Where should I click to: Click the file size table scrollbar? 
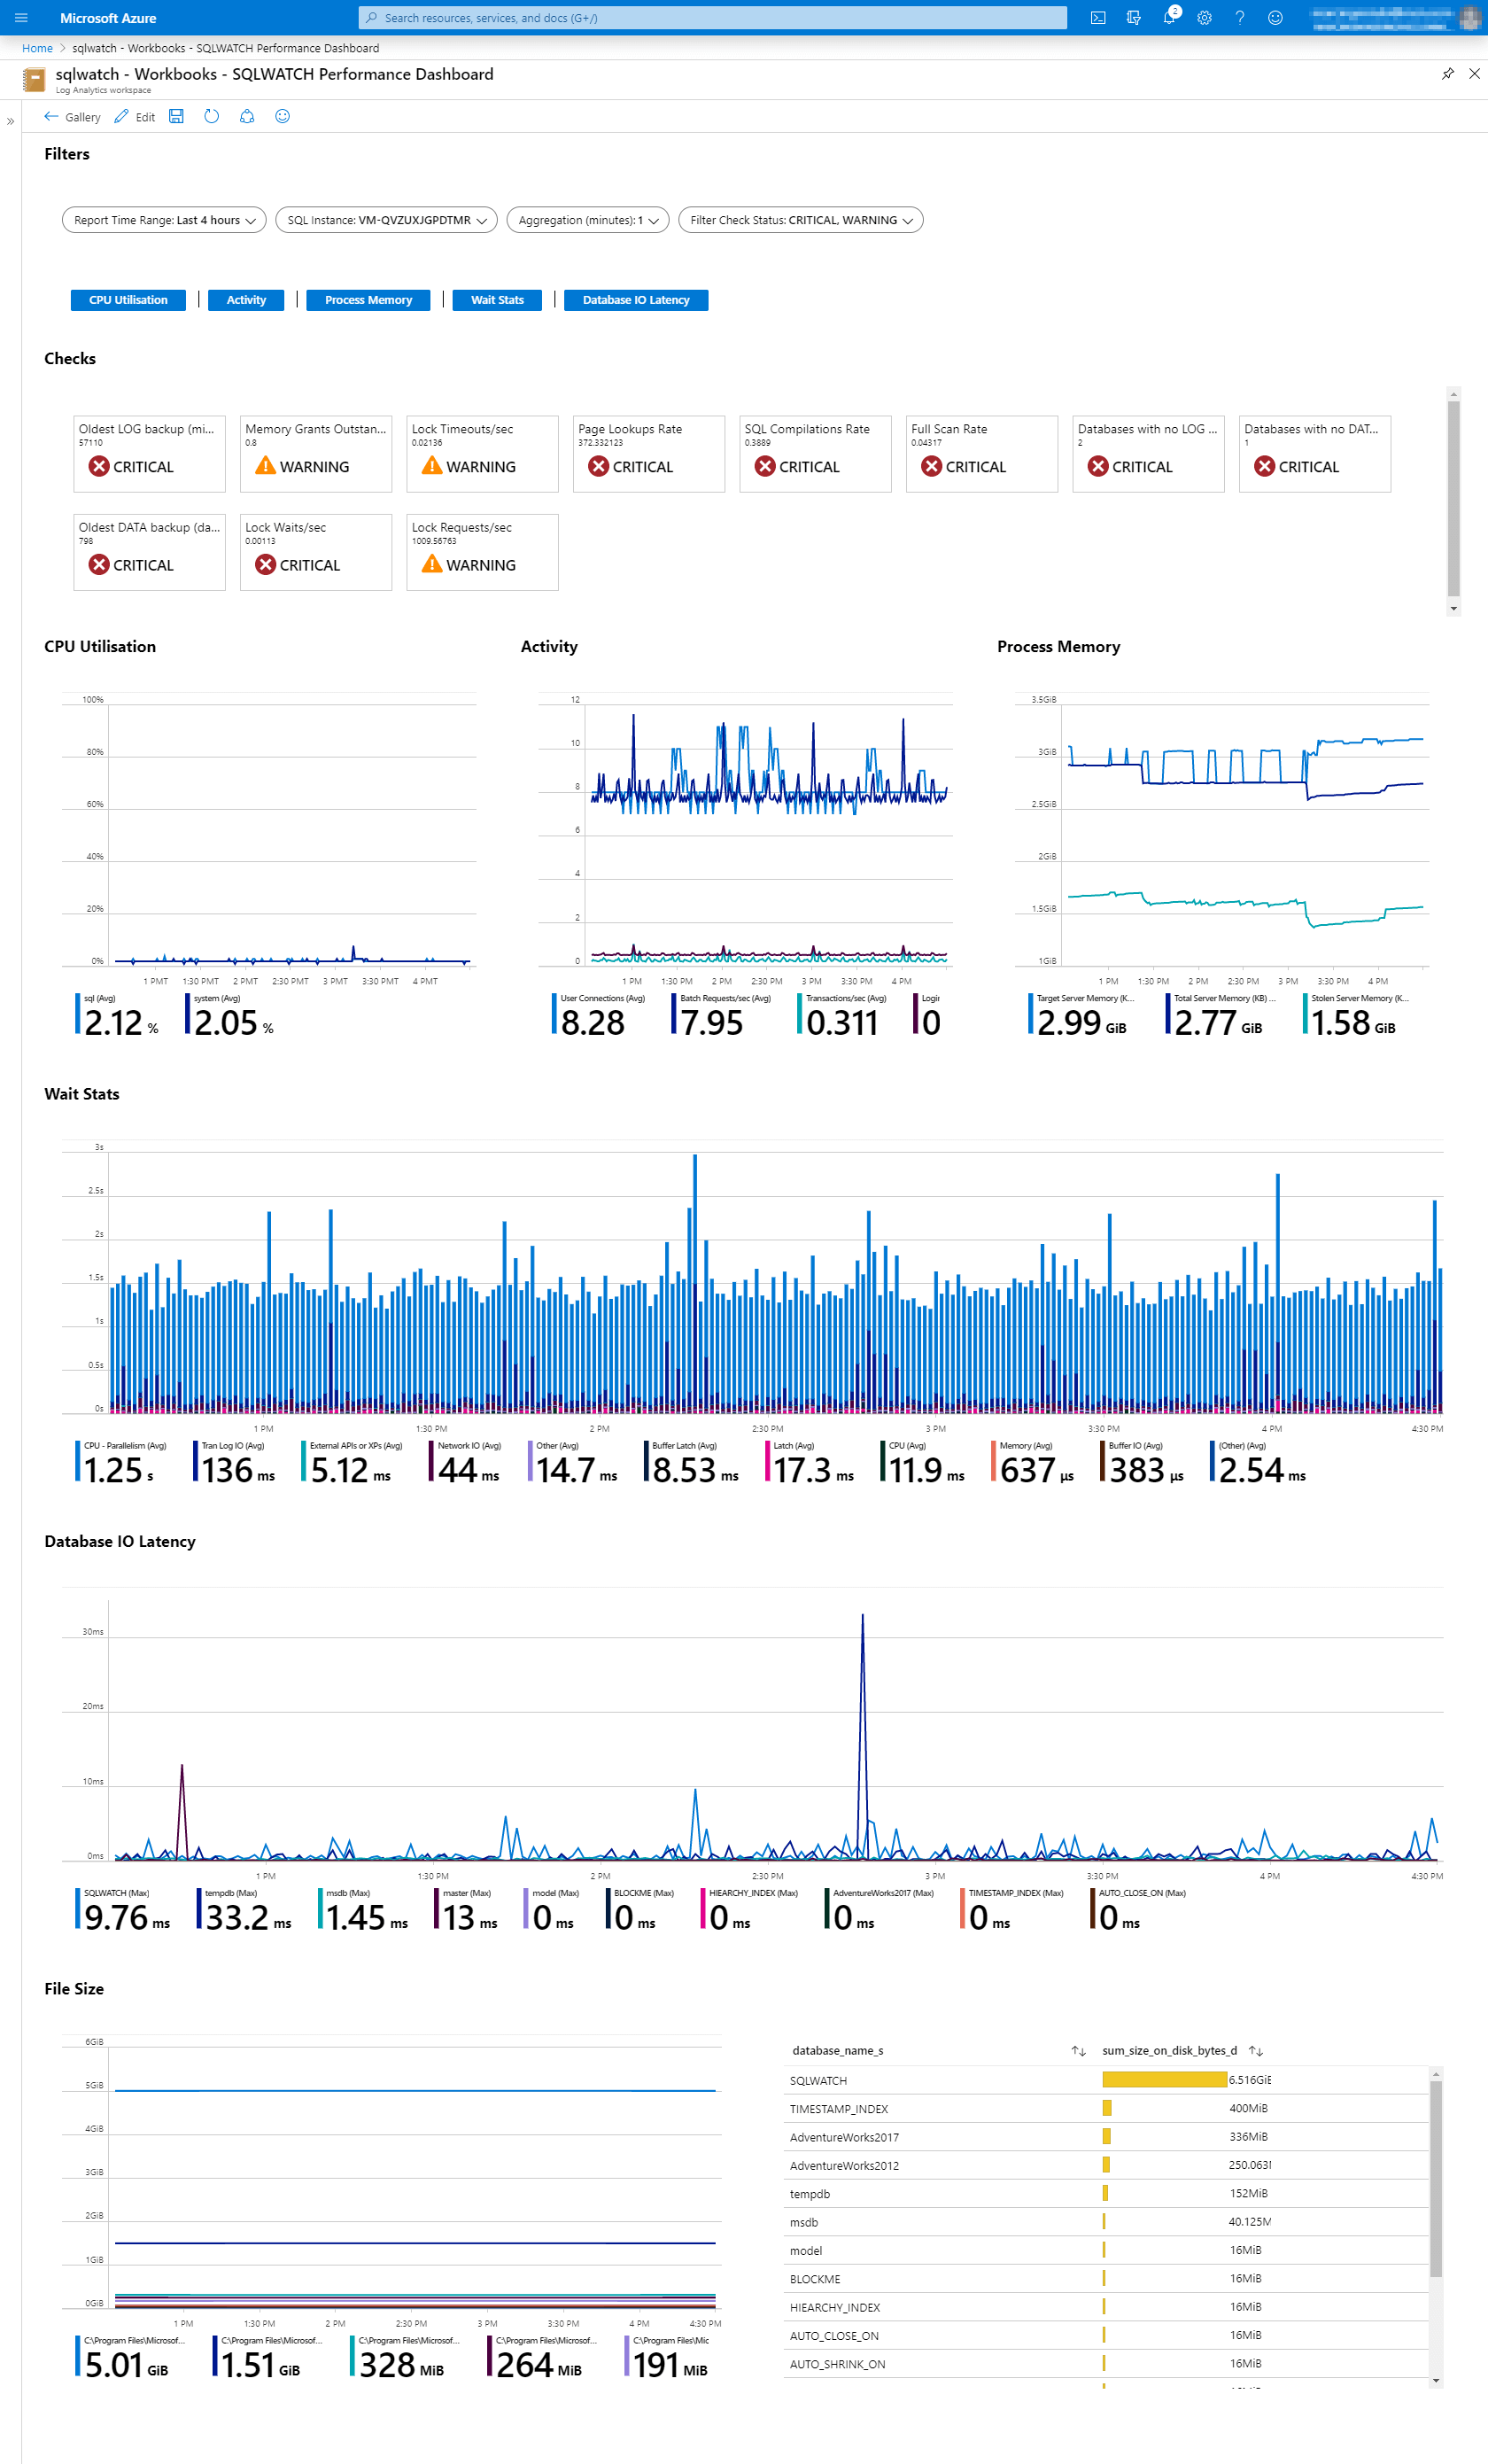[x=1436, y=2178]
